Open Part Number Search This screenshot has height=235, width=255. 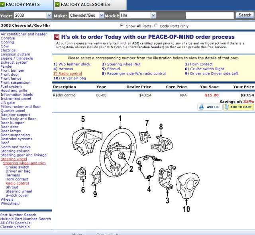point(18,215)
